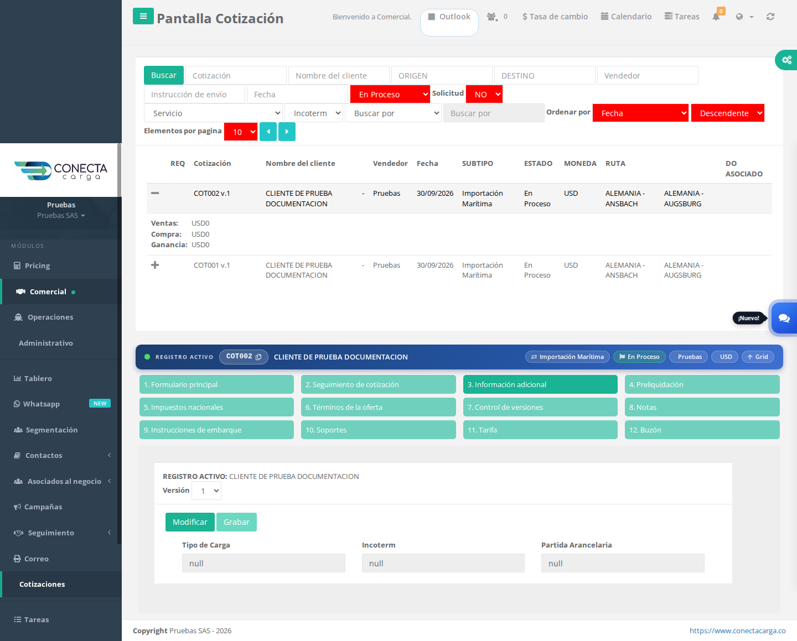The image size is (797, 641).
Task: Click the Cotización search field
Action: 236,75
